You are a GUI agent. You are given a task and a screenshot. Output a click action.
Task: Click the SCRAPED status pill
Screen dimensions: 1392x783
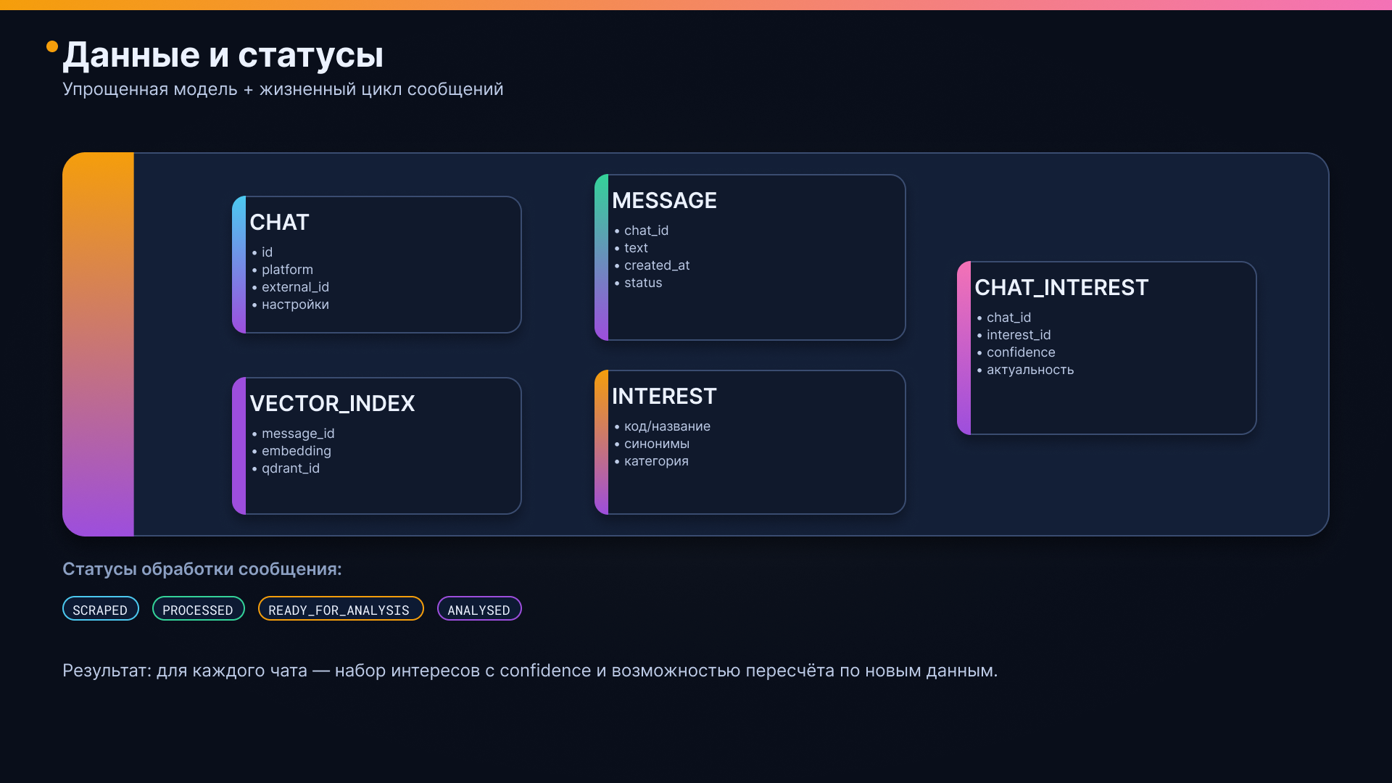pos(100,609)
